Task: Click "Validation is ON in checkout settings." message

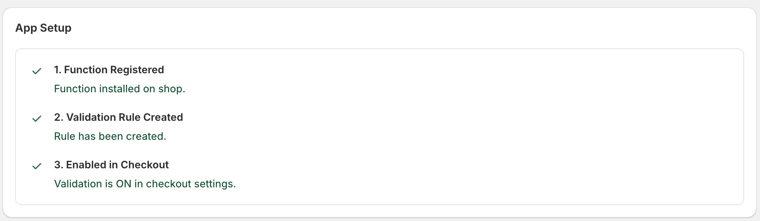Action: coord(145,184)
